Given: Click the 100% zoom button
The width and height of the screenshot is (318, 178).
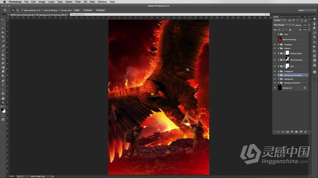Looking at the screenshot, I should tap(77, 10).
